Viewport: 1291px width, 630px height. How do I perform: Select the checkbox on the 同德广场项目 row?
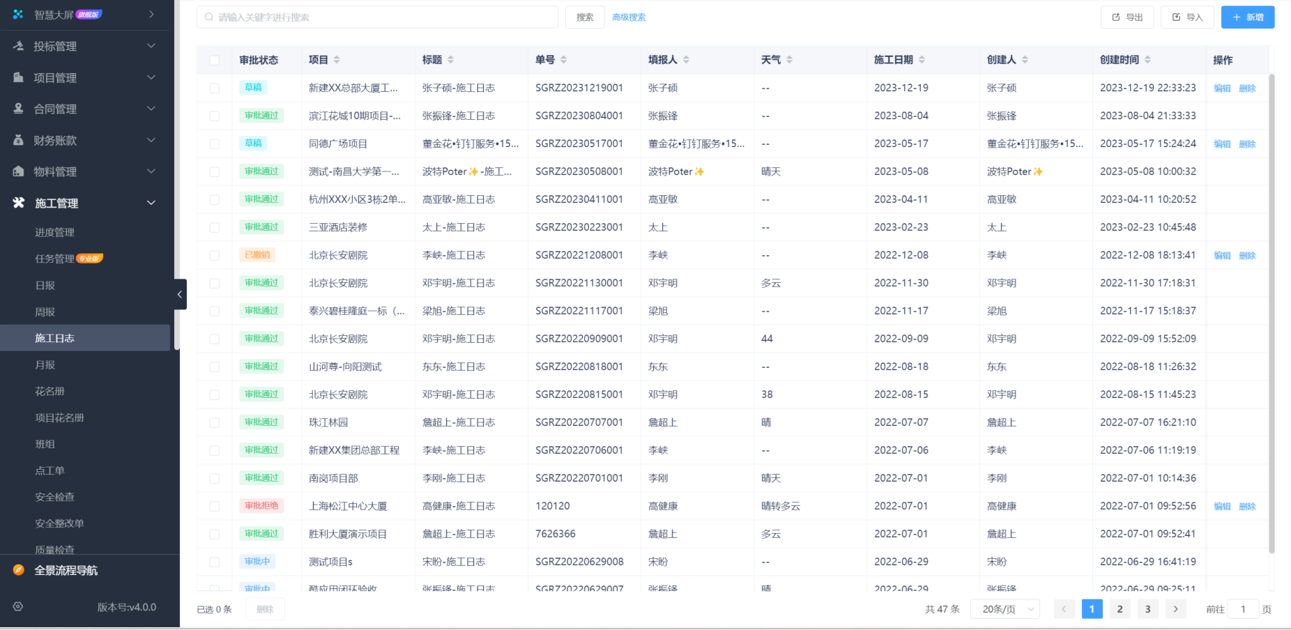tap(214, 144)
